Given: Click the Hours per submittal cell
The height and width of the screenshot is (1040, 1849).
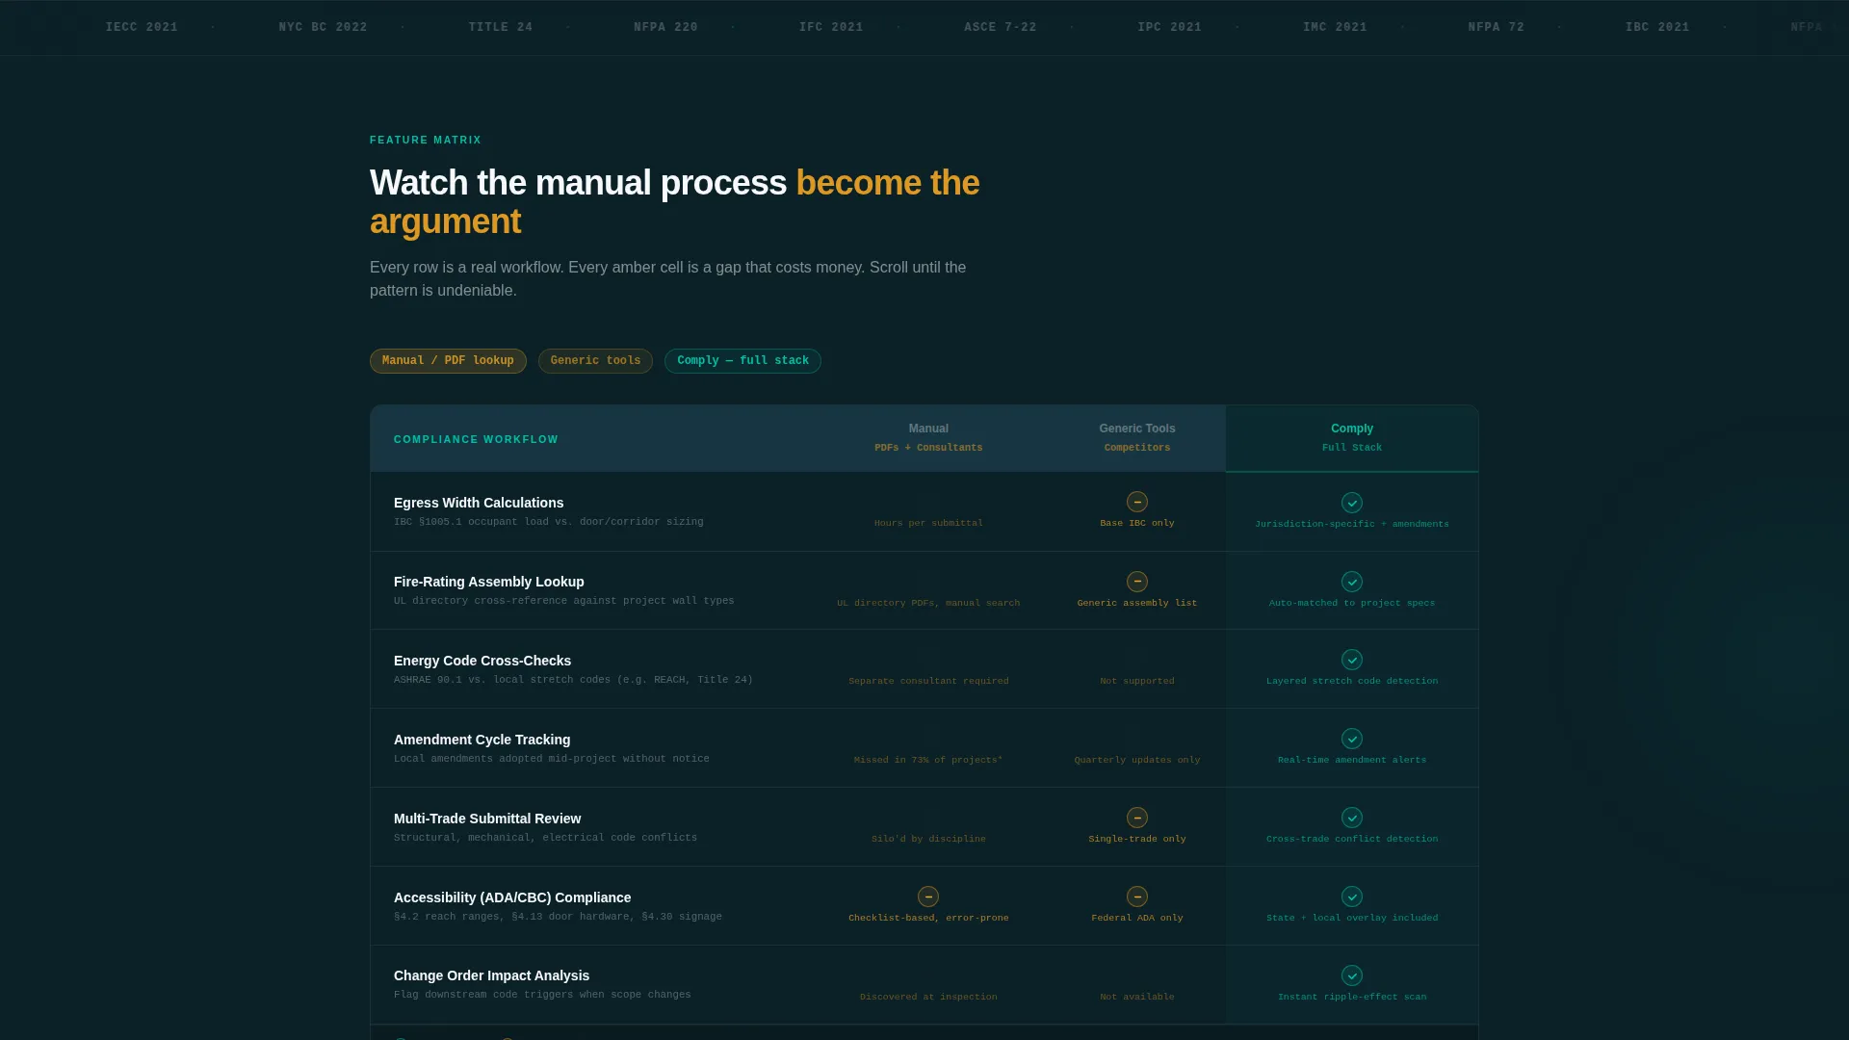Looking at the screenshot, I should [x=928, y=523].
